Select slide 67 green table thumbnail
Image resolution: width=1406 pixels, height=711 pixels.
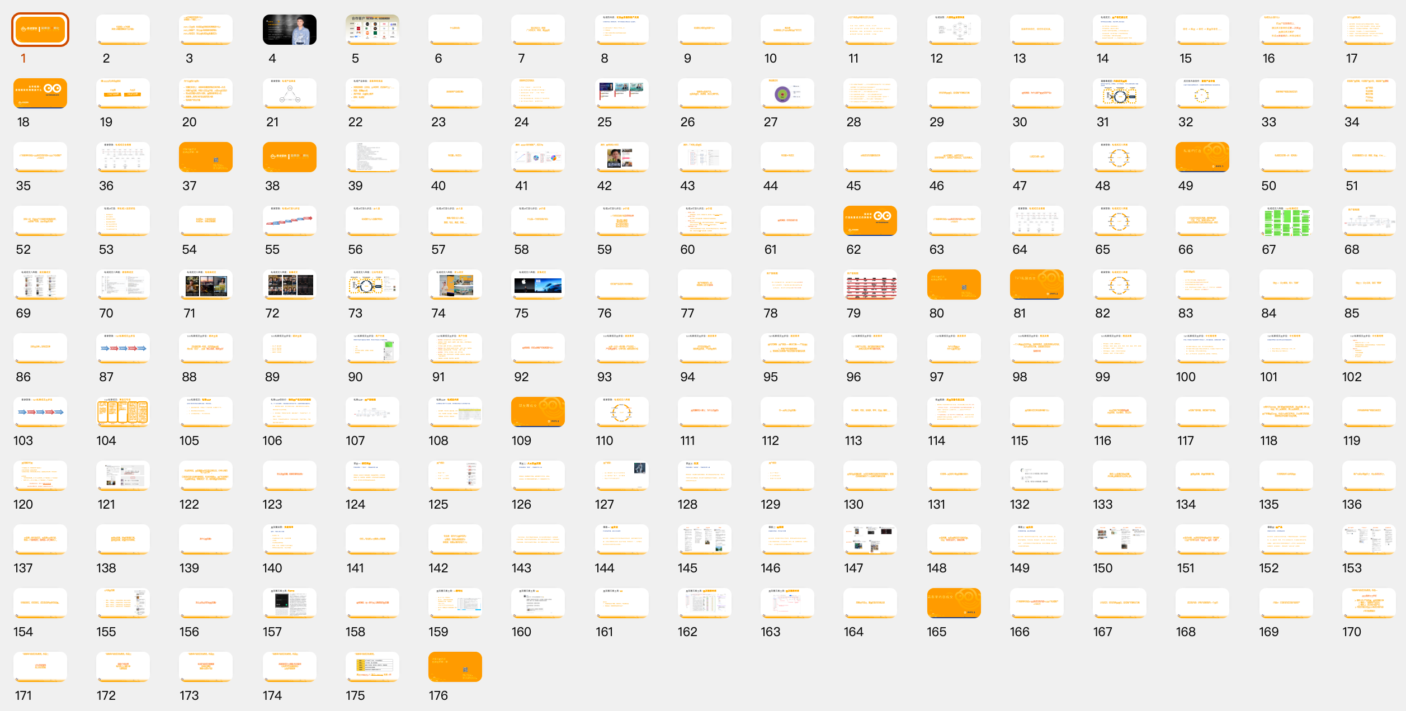coord(1286,220)
